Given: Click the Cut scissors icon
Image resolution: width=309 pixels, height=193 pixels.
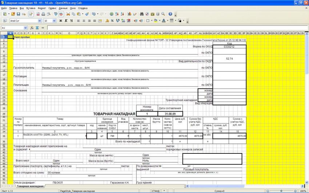Looking at the screenshot, I should click(x=68, y=14).
